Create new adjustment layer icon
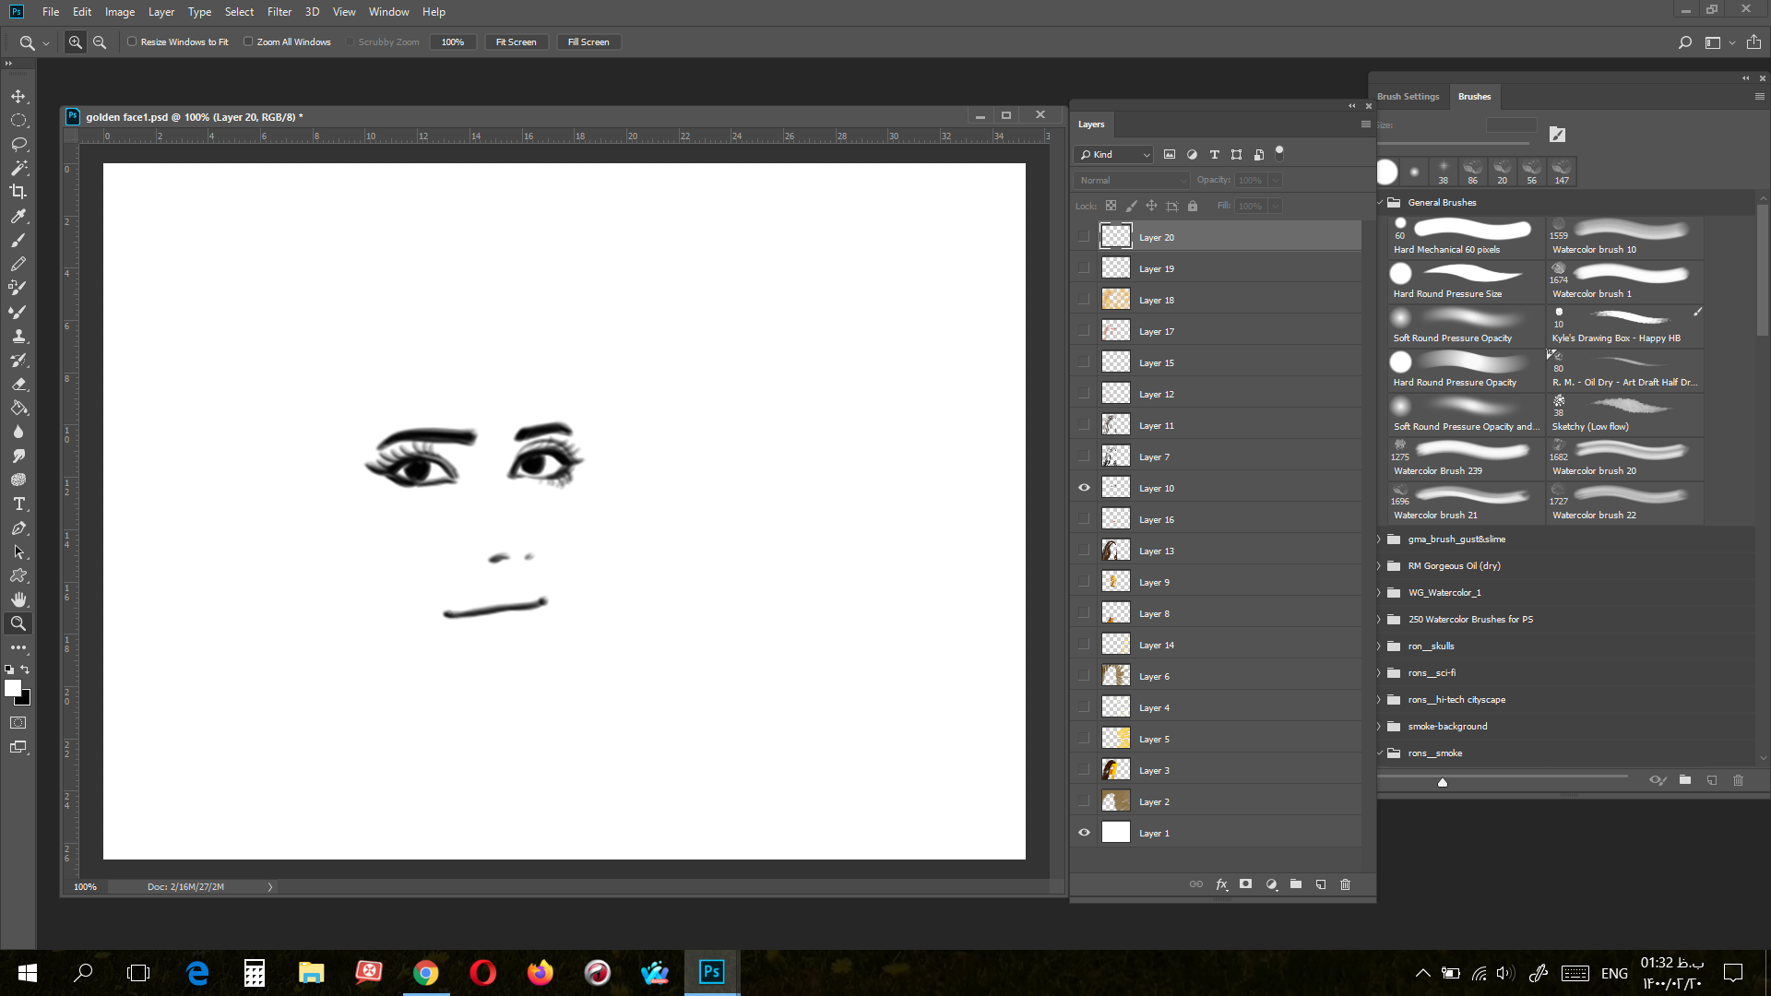 click(x=1271, y=884)
